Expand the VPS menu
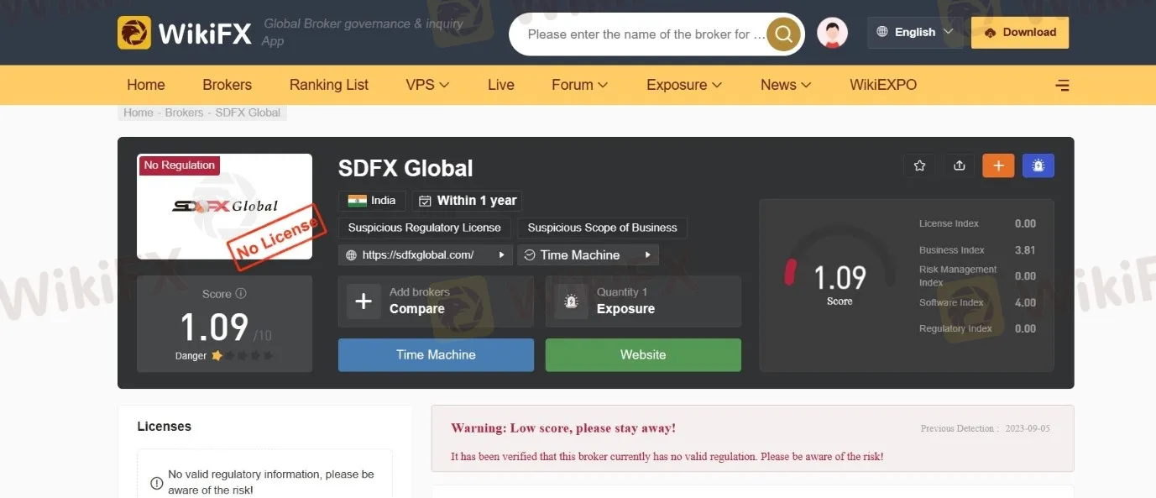Viewport: 1156px width, 498px height. tap(427, 85)
